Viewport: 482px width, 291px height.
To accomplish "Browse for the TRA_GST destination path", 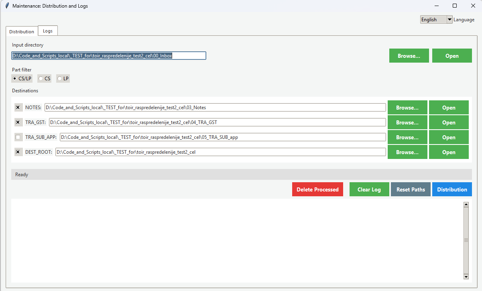I will pos(407,122).
